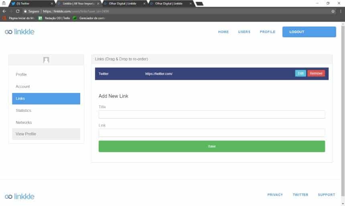Go back using the browser back arrow
This screenshot has width=345, height=206.
[x=4, y=11]
